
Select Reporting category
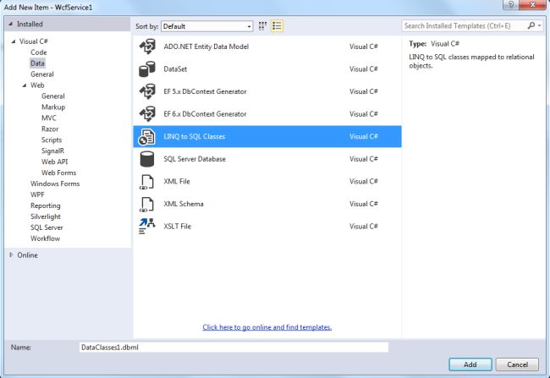(45, 205)
